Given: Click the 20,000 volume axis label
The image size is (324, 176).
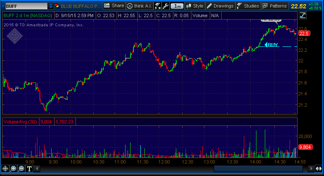Looking at the screenshot, I should [x=305, y=136].
